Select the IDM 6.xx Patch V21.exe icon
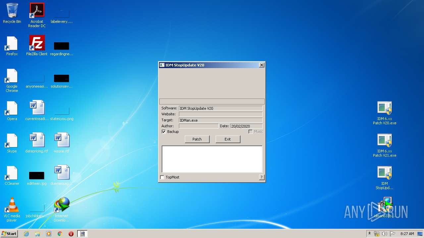The width and height of the screenshot is (424, 238). tap(385, 145)
